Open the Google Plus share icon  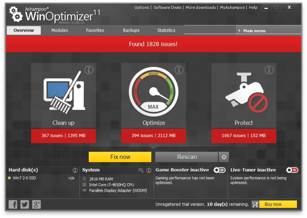36,204
